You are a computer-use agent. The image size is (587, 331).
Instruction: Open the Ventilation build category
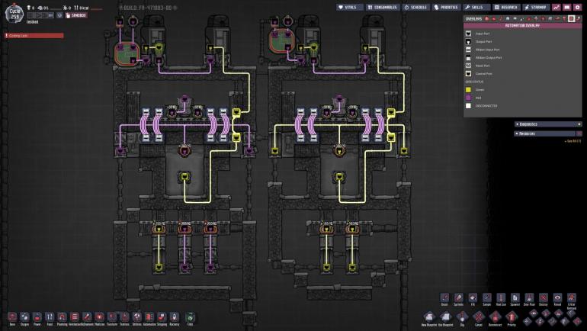pyautogui.click(x=75, y=318)
